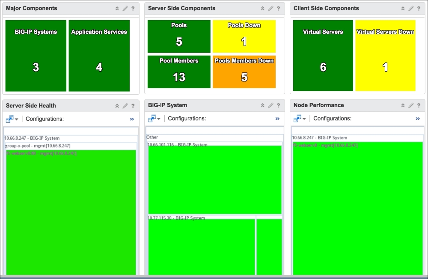Open help for Server Side Health
Image resolution: width=428 pixels, height=279 pixels.
point(133,106)
